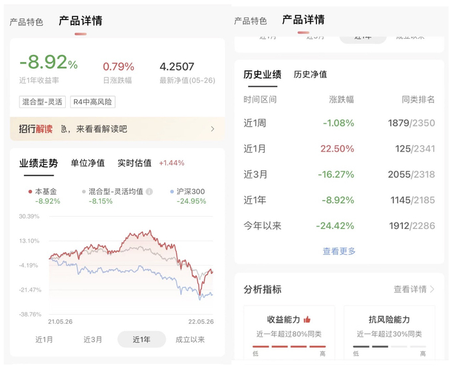Select the 近1年 chart range
The image size is (452, 369).
pos(141,339)
